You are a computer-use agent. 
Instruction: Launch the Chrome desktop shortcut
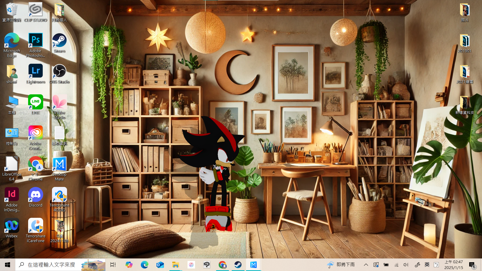click(x=35, y=169)
